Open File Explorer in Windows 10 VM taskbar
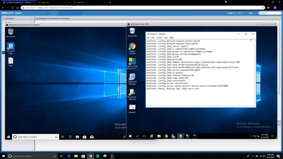The width and height of the screenshot is (283, 159). tap(77, 137)
